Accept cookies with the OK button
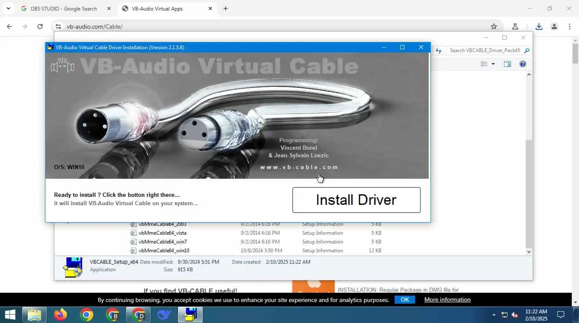 click(x=405, y=299)
